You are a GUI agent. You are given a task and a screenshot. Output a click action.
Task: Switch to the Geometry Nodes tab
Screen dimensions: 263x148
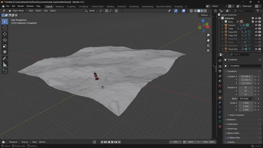point(164,7)
